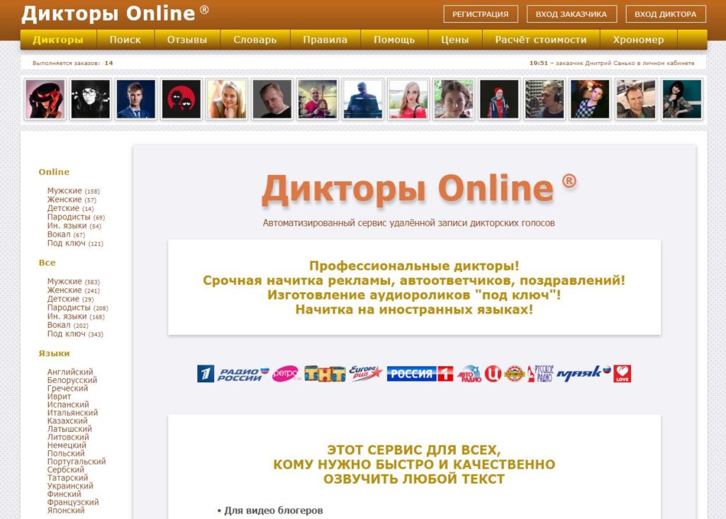The height and width of the screenshot is (519, 726).
Task: Open the Хрономер tool
Action: tap(639, 40)
